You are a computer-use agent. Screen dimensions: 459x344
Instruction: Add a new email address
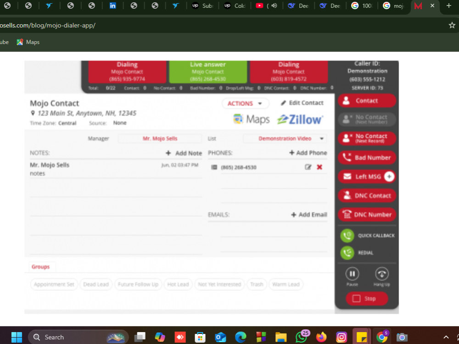(x=309, y=215)
